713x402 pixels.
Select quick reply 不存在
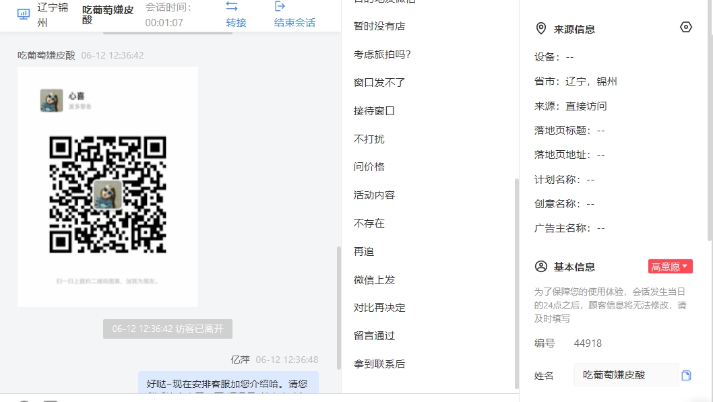[369, 224]
